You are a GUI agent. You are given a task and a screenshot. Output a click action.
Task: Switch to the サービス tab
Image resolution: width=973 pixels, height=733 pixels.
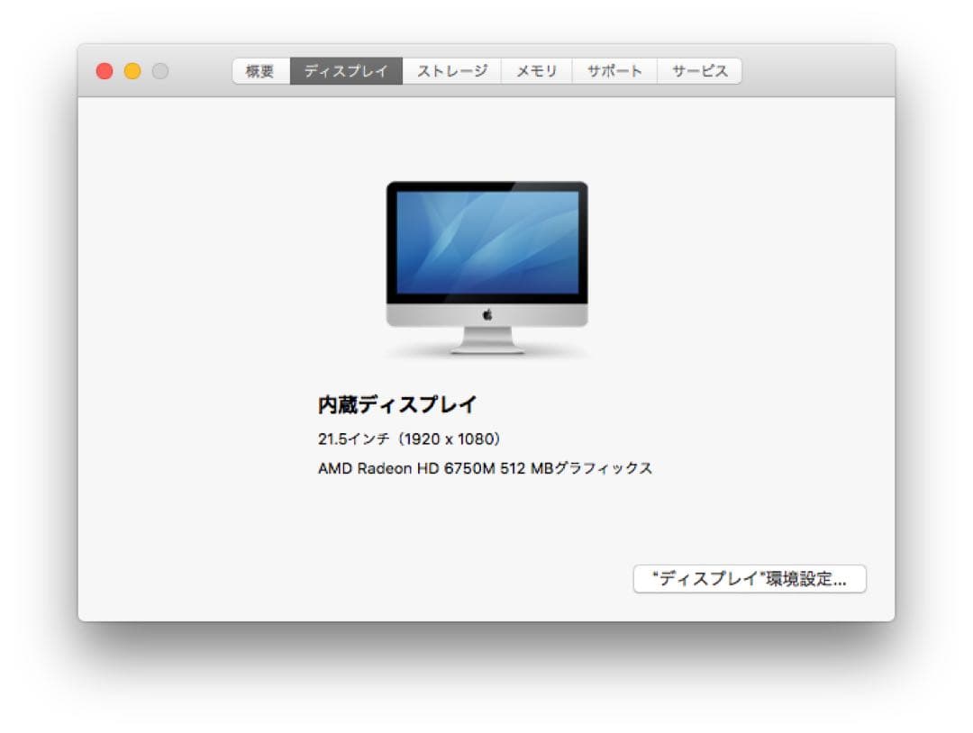point(698,71)
